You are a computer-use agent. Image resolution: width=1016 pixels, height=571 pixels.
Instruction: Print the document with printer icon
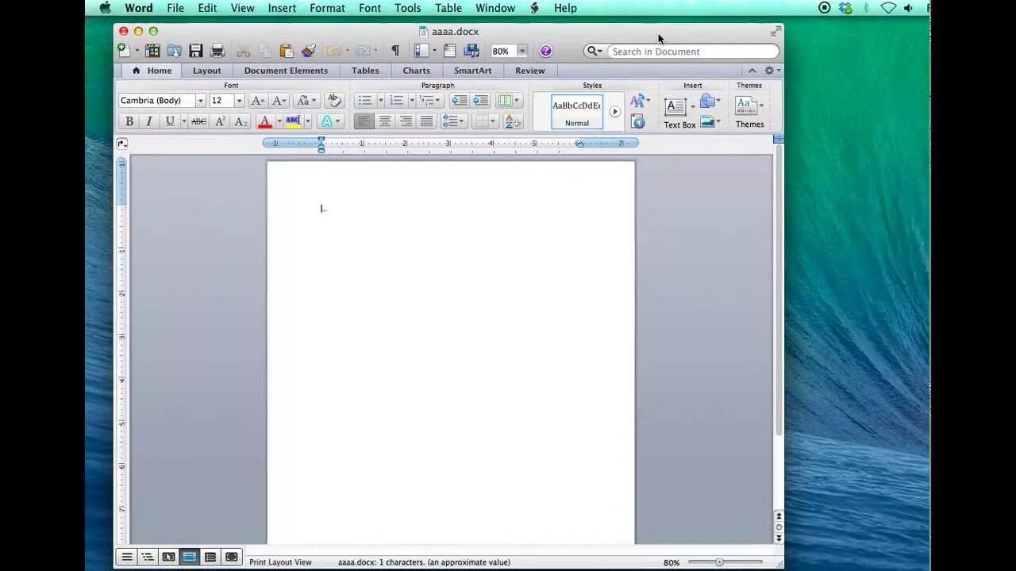pyautogui.click(x=217, y=51)
